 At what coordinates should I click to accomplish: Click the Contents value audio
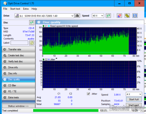tap(31, 39)
